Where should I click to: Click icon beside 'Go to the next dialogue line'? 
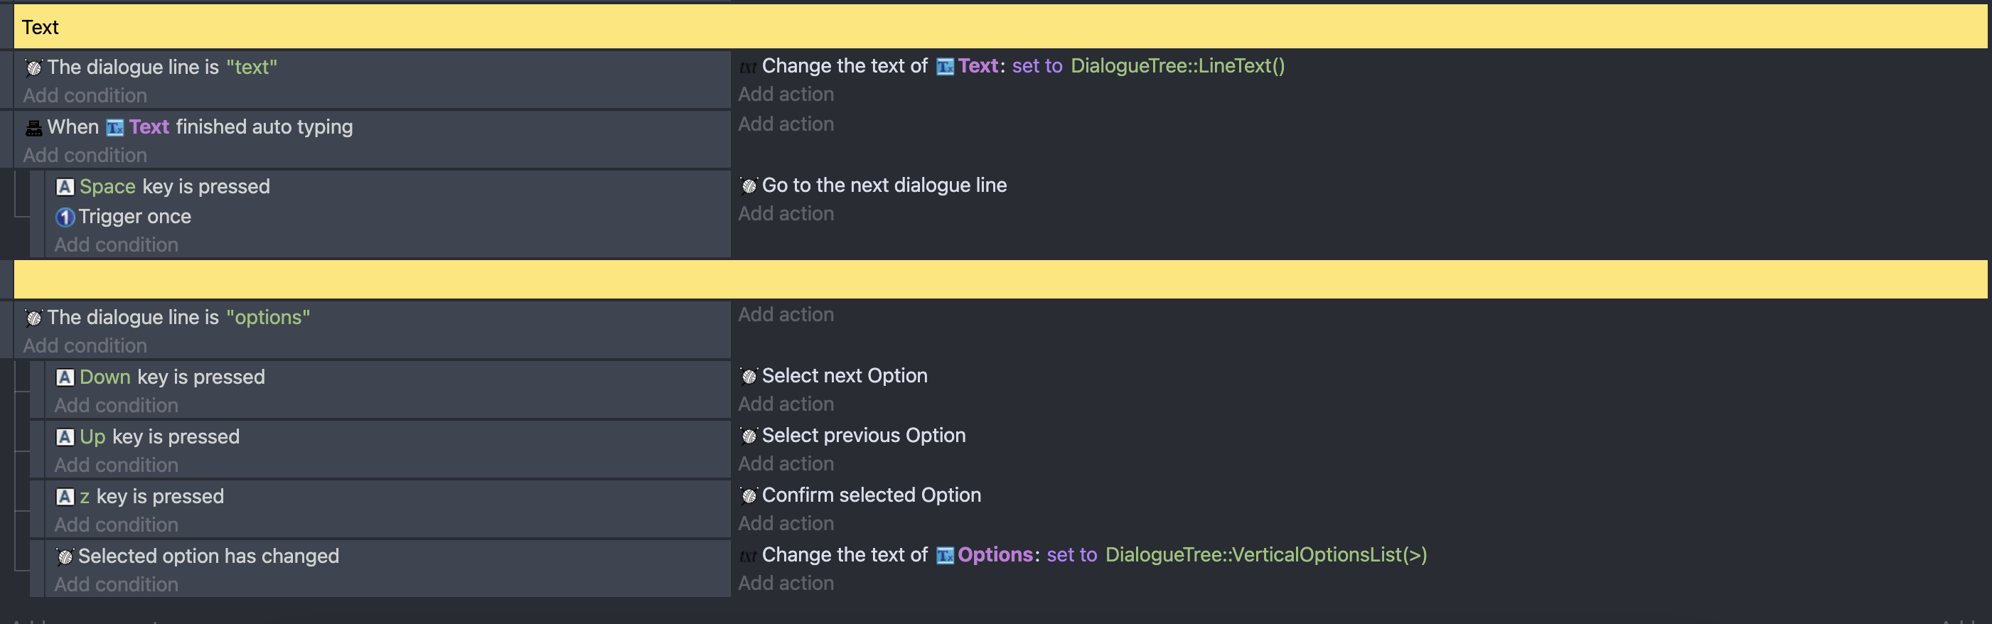[x=749, y=185]
